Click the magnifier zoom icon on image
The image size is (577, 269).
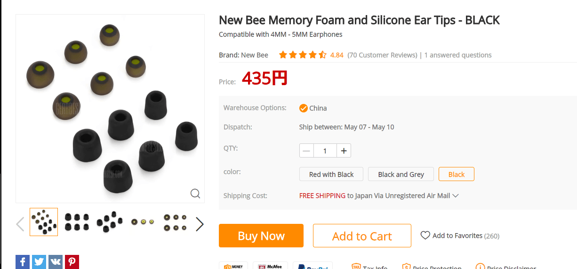pyautogui.click(x=195, y=193)
